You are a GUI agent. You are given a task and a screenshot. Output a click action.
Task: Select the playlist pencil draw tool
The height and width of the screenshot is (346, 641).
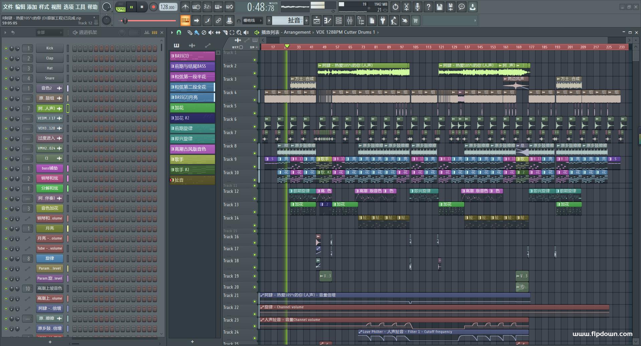pyautogui.click(x=190, y=32)
